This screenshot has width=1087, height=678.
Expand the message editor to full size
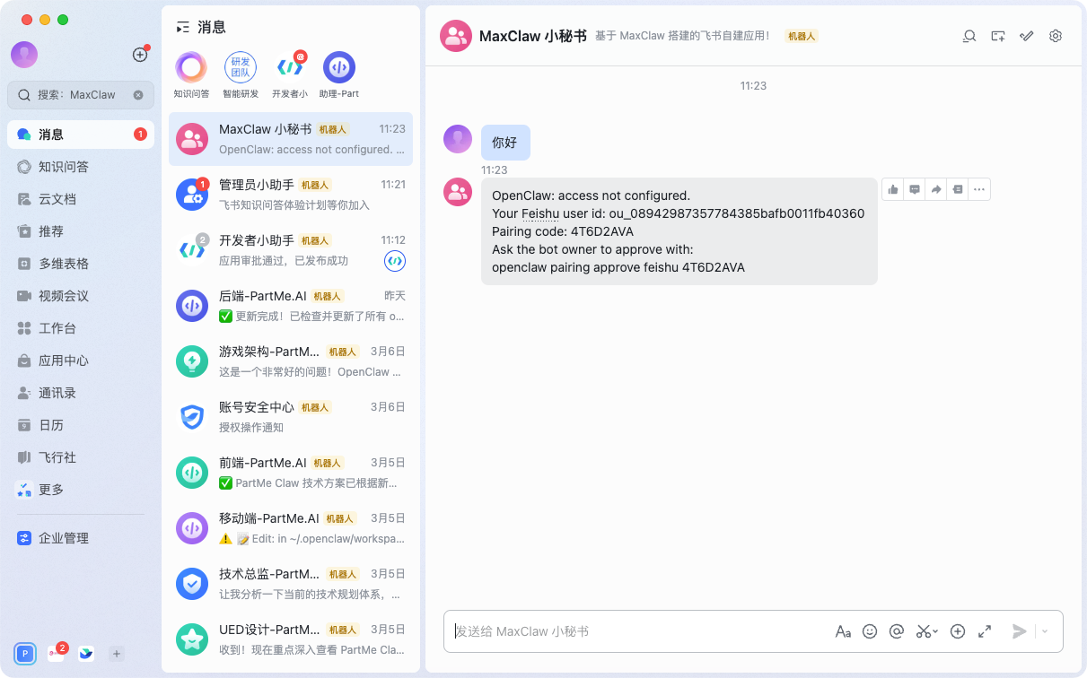click(985, 631)
